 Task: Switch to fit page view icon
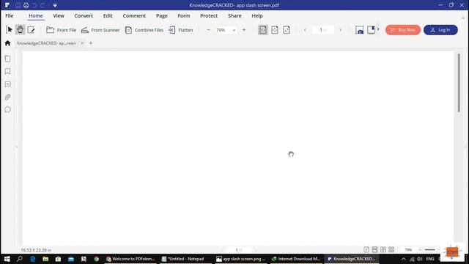[x=275, y=30]
